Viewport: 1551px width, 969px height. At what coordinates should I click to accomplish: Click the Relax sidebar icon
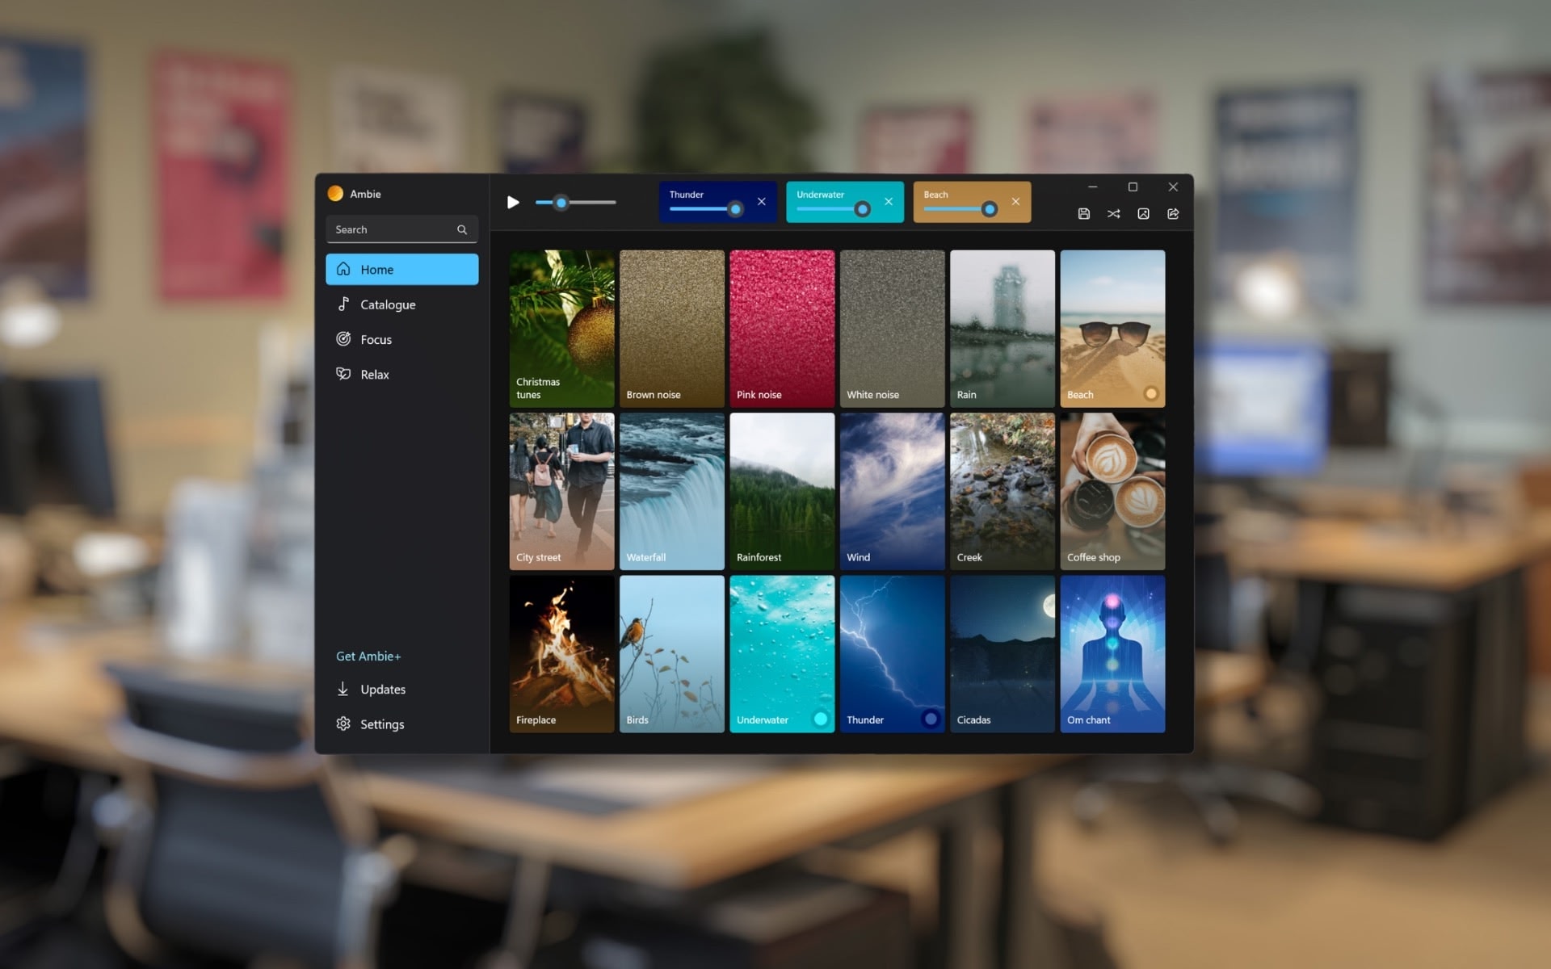[x=343, y=374]
